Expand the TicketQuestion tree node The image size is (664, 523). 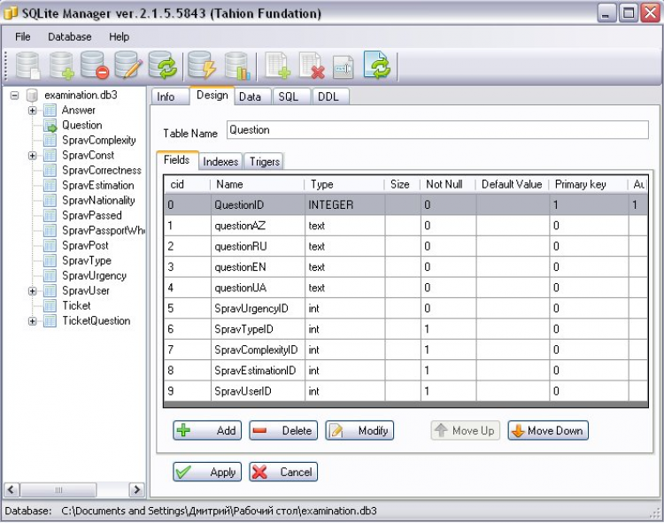(33, 321)
